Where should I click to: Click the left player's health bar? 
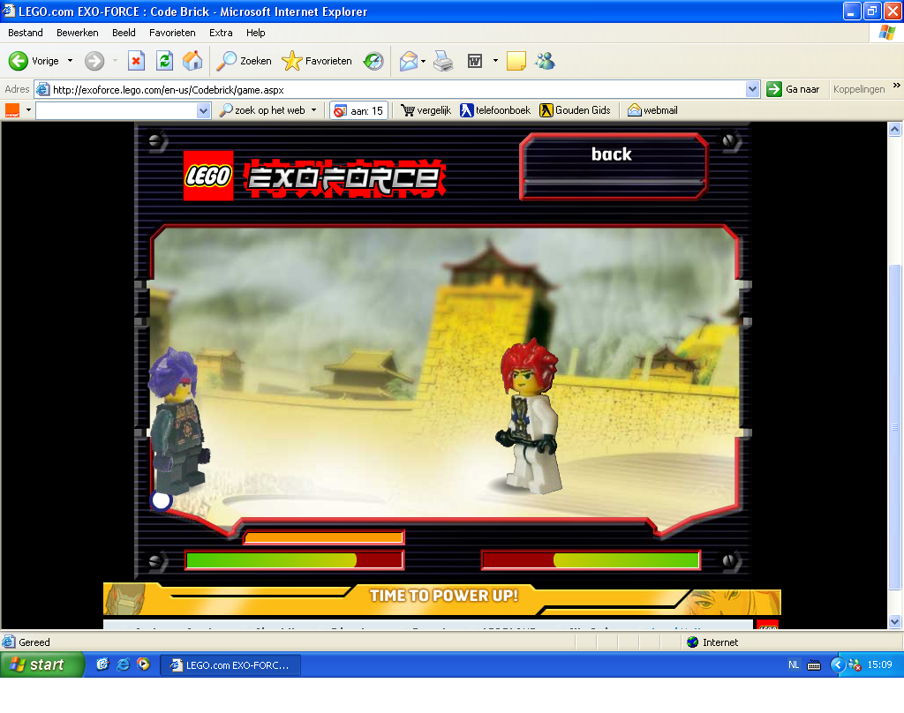click(294, 559)
